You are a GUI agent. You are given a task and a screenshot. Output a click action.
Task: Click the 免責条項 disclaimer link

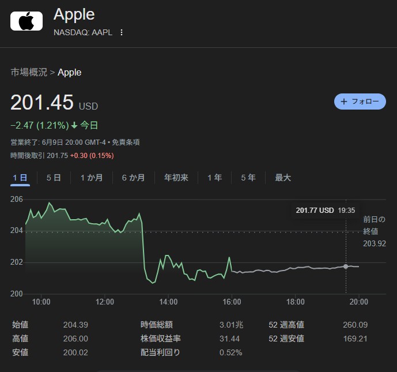click(126, 142)
